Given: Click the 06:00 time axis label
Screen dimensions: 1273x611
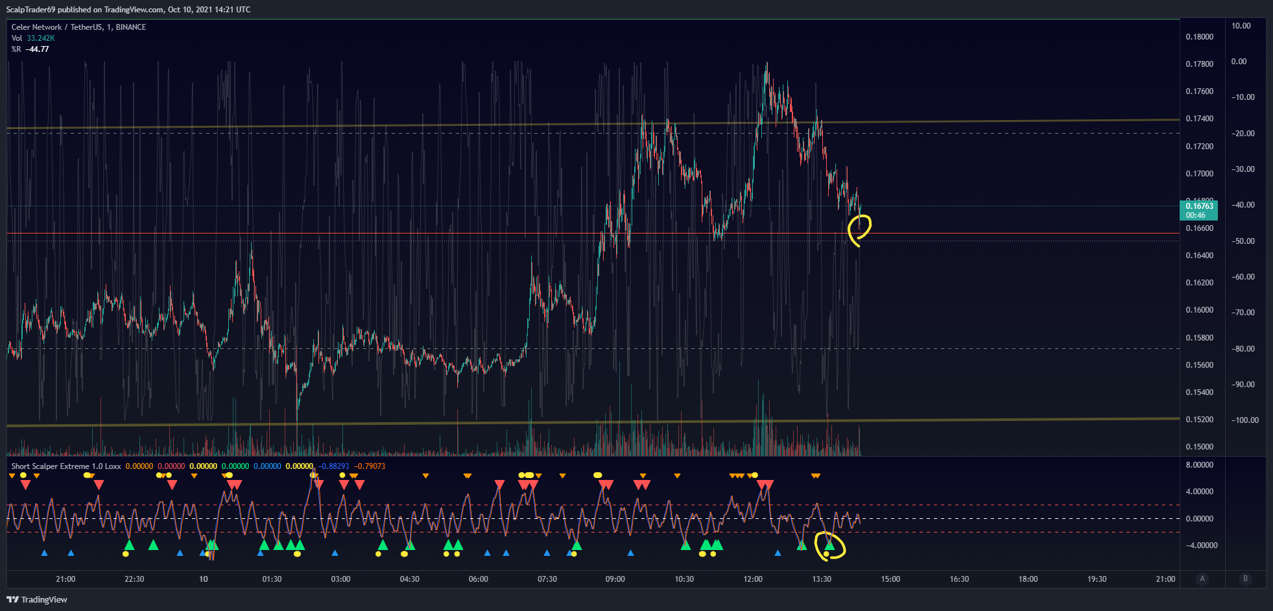Looking at the screenshot, I should click(478, 579).
